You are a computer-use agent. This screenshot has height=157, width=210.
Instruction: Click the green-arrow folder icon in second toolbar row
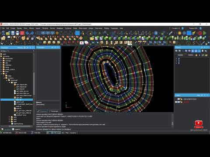pos(92,38)
